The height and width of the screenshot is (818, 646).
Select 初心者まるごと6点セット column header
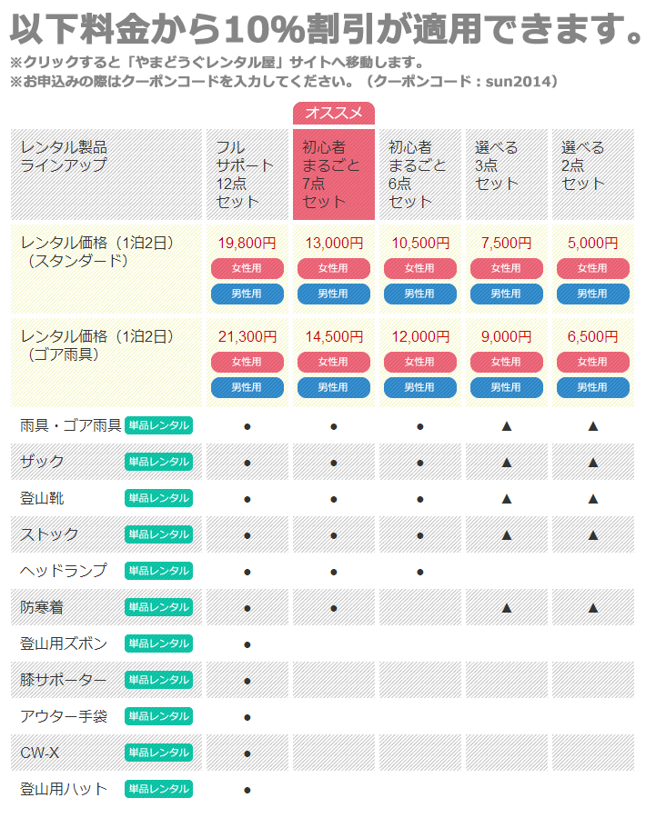419,175
